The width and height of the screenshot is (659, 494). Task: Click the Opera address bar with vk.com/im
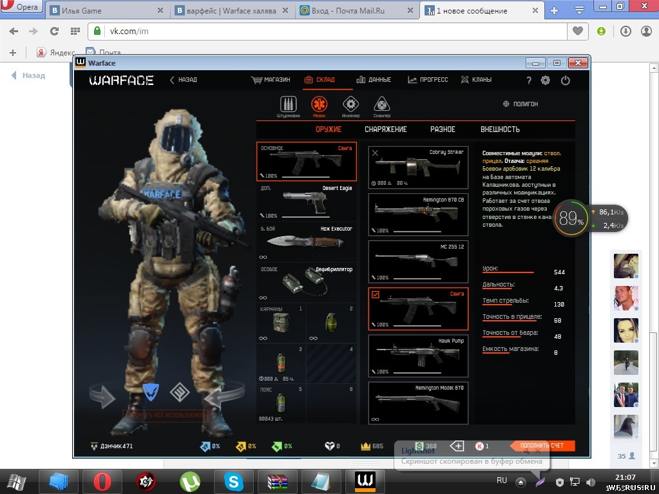pyautogui.click(x=328, y=31)
